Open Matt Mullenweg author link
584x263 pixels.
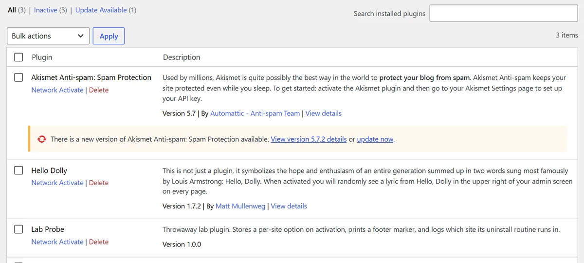pos(240,206)
